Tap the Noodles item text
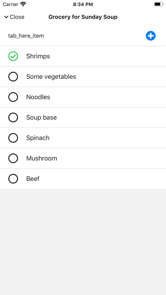The width and height of the screenshot is (166, 295). coord(38,97)
